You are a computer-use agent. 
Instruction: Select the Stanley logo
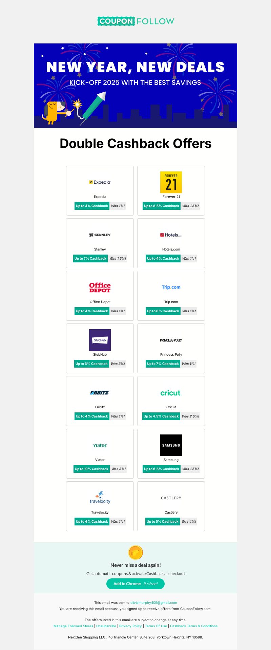click(100, 235)
